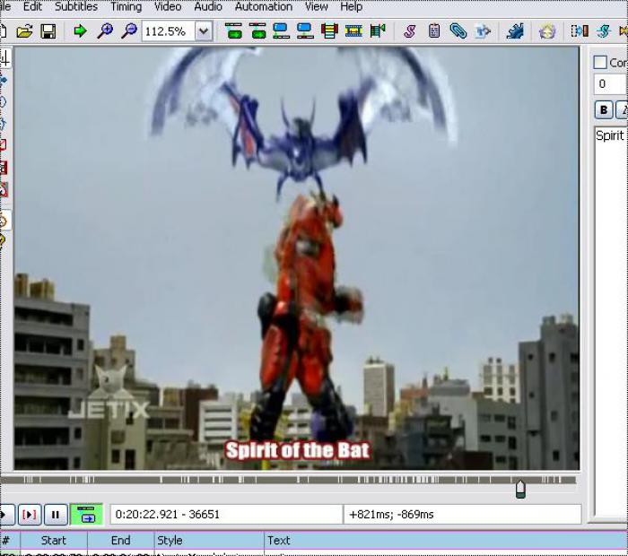The width and height of the screenshot is (628, 556).
Task: Click the video seek bar track
Action: 288,480
